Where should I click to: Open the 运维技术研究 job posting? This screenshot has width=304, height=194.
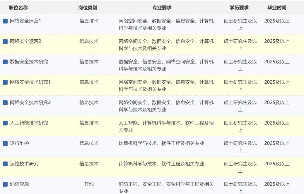pos(24,164)
